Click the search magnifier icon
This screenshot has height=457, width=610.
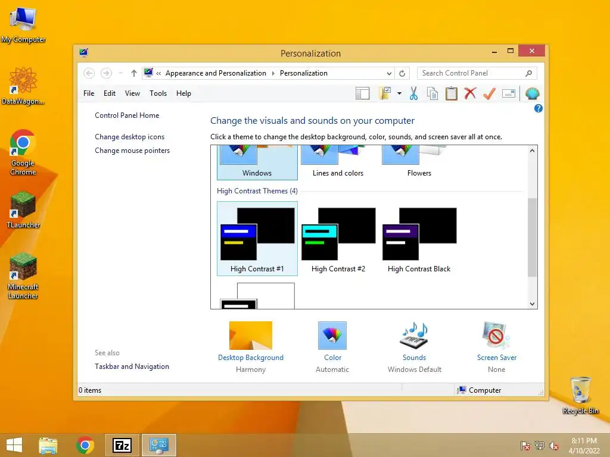point(529,73)
